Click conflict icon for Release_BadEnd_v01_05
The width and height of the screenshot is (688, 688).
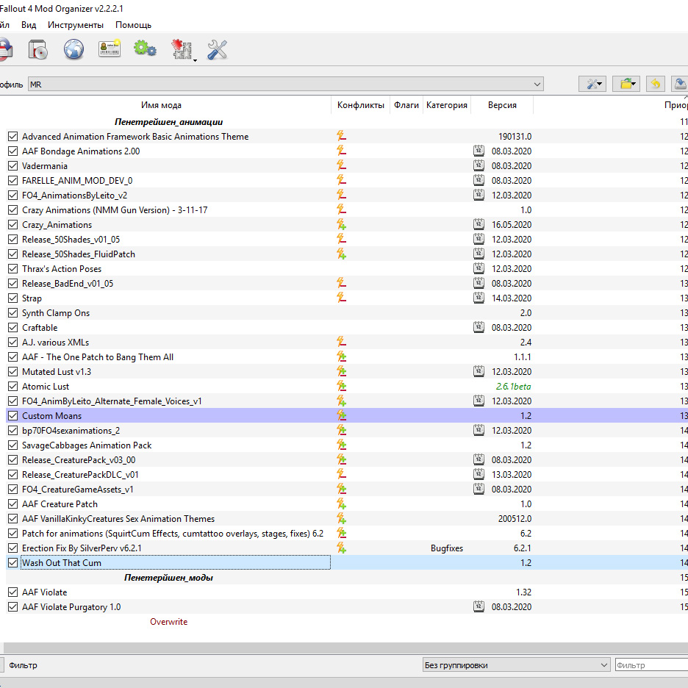click(341, 284)
